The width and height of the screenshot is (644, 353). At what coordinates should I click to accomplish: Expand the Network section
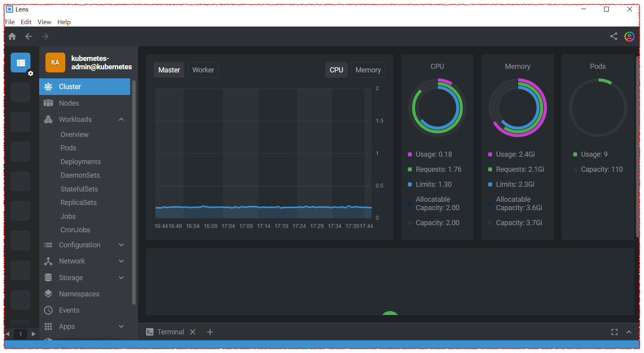pos(121,261)
